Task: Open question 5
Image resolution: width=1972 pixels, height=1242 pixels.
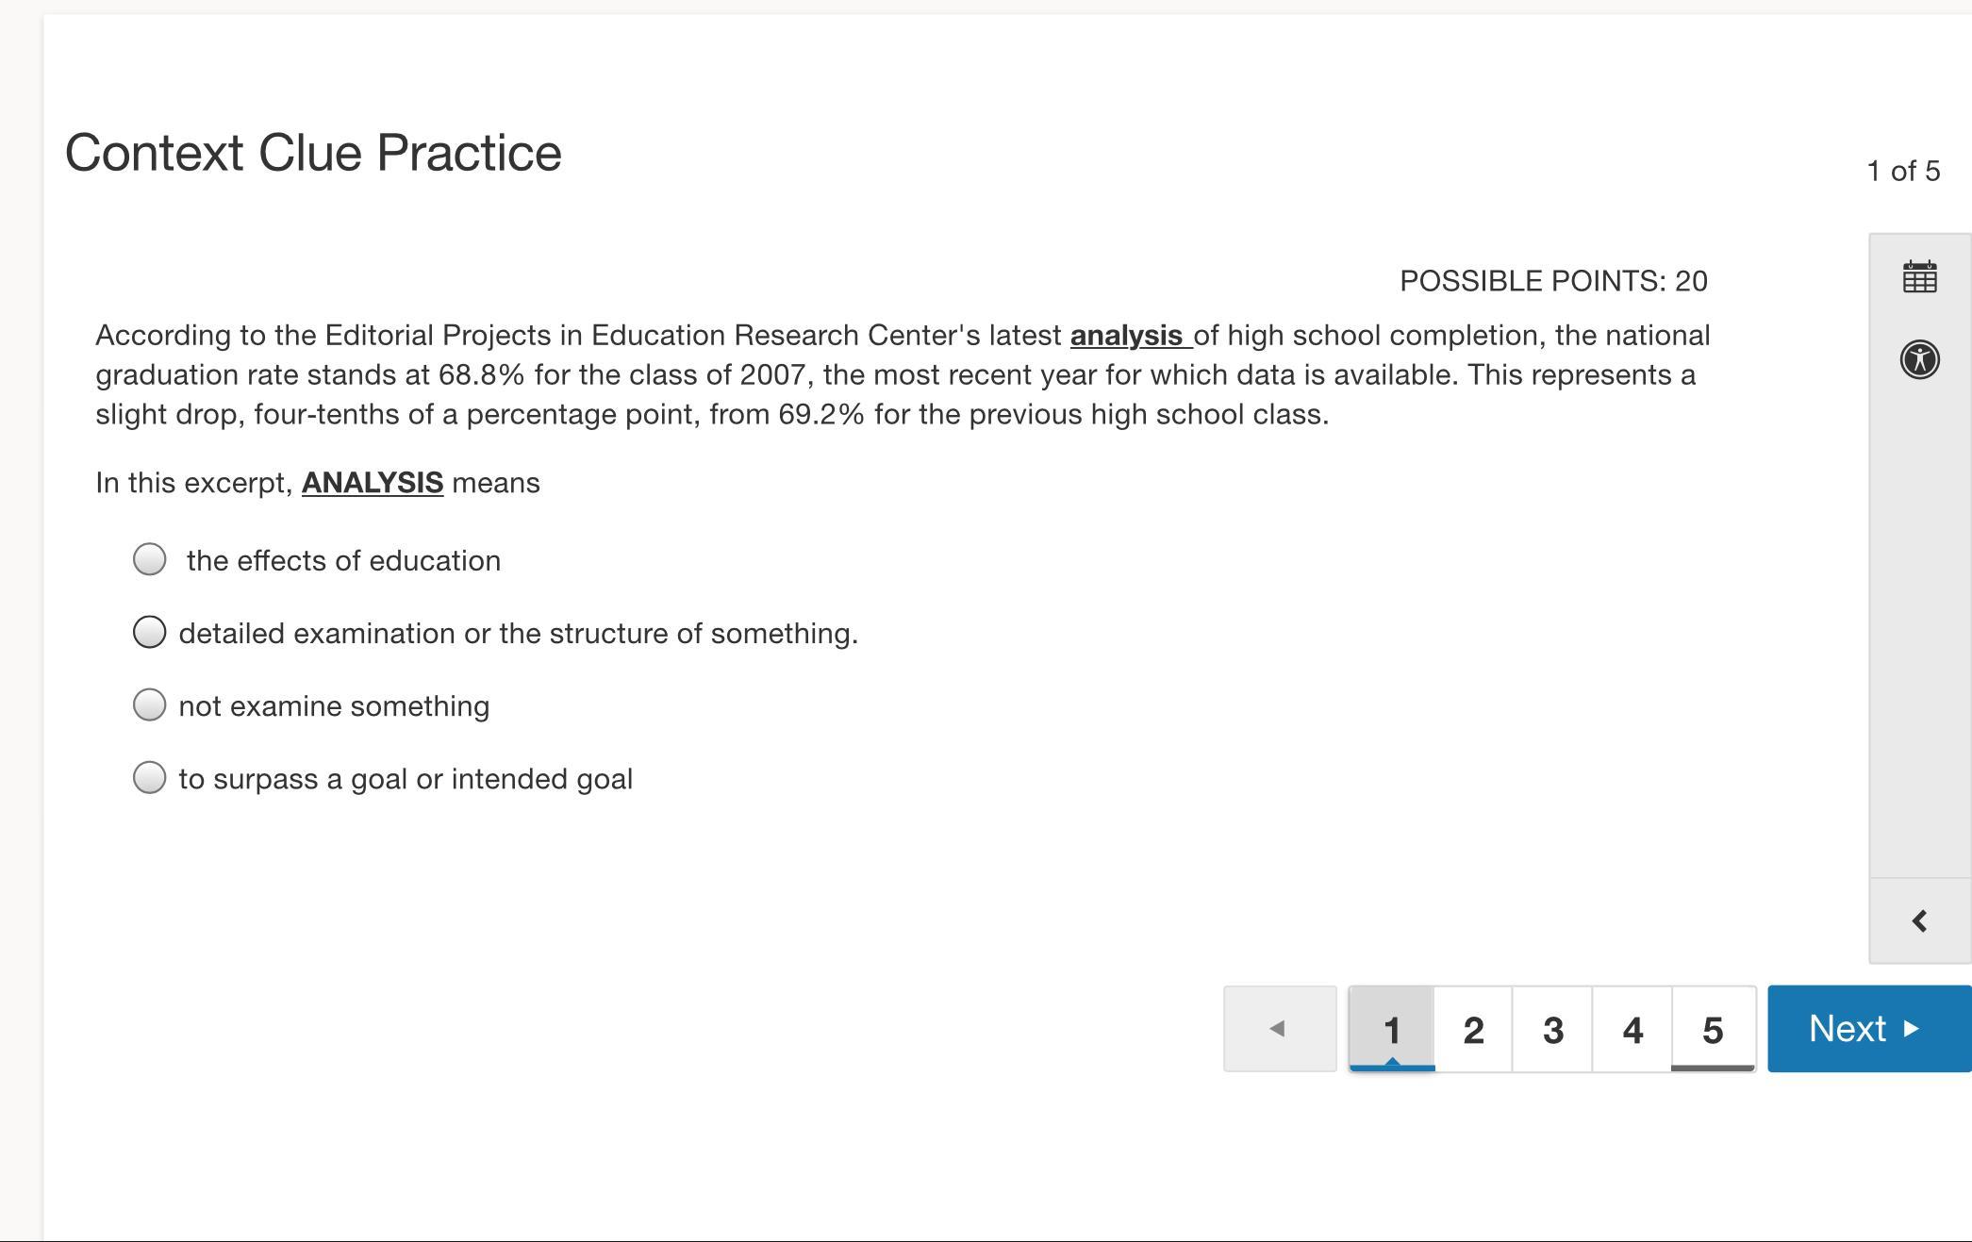Action: pyautogui.click(x=1713, y=1029)
